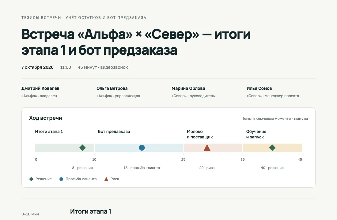The image size is (337, 220).
Task: Click the date 7 октября 2026
Action: coord(37,67)
